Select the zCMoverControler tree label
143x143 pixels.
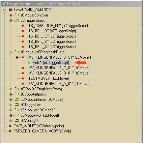[x=34, y=15]
